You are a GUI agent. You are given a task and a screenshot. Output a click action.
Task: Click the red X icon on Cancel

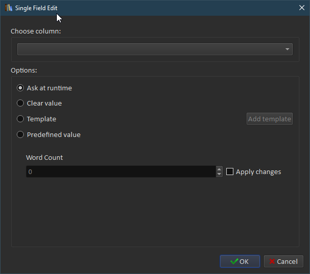click(x=272, y=261)
